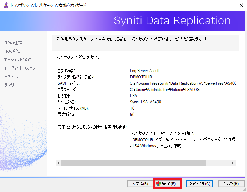Click the LSA Windowsサービスの作成 line

pyautogui.click(x=155, y=146)
